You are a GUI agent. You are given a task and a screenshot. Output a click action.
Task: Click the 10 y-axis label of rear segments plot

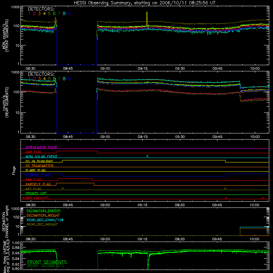[17, 113]
